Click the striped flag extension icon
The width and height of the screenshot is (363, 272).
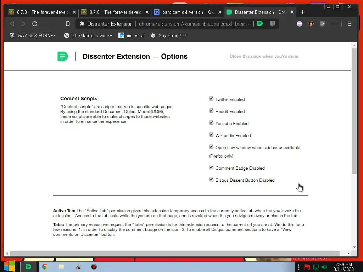(x=299, y=24)
